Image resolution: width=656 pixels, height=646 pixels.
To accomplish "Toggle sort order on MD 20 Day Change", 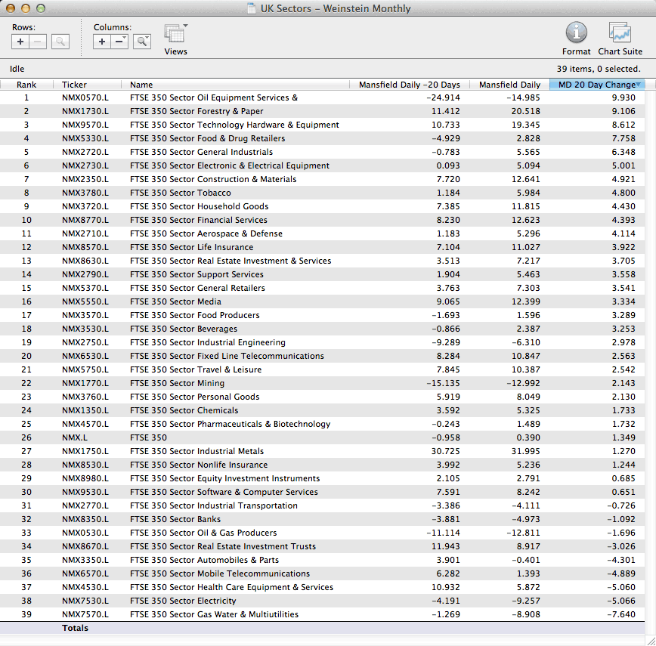I will pos(597,85).
